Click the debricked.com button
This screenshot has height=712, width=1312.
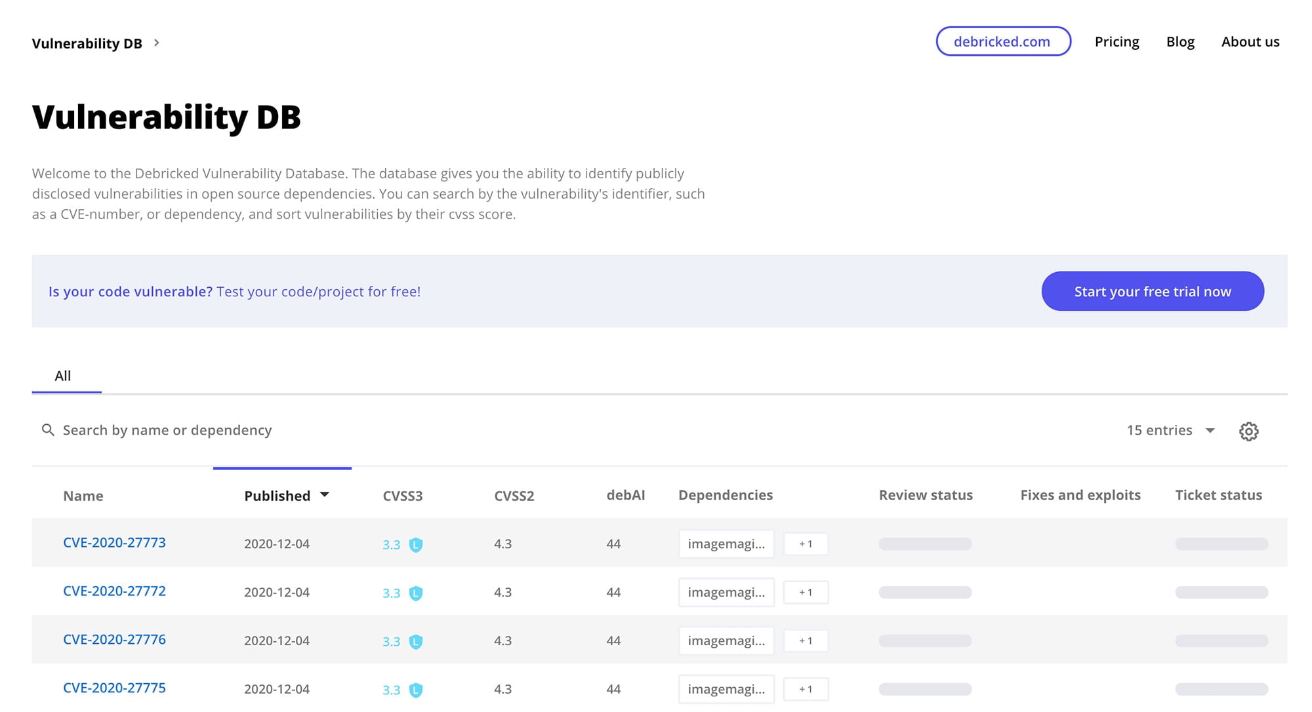point(1002,41)
